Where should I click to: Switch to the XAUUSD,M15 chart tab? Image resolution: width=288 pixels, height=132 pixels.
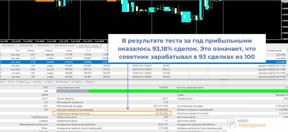(x=8, y=45)
